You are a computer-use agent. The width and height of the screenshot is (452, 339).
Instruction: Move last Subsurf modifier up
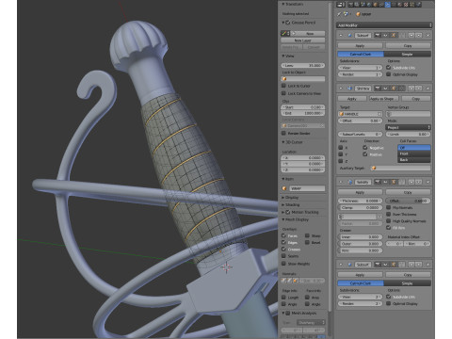coord(412,265)
